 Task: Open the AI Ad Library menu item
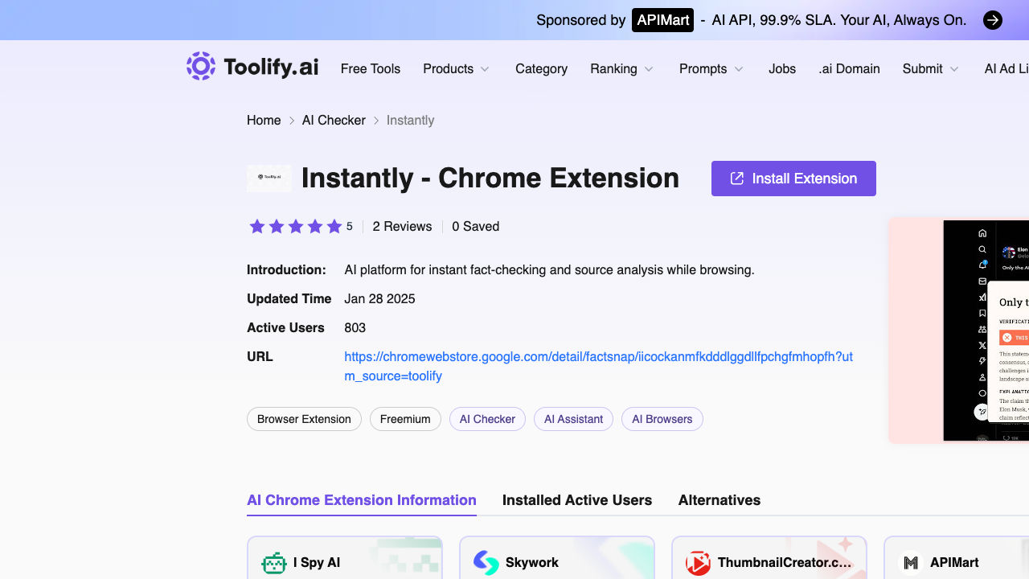pyautogui.click(x=1006, y=69)
